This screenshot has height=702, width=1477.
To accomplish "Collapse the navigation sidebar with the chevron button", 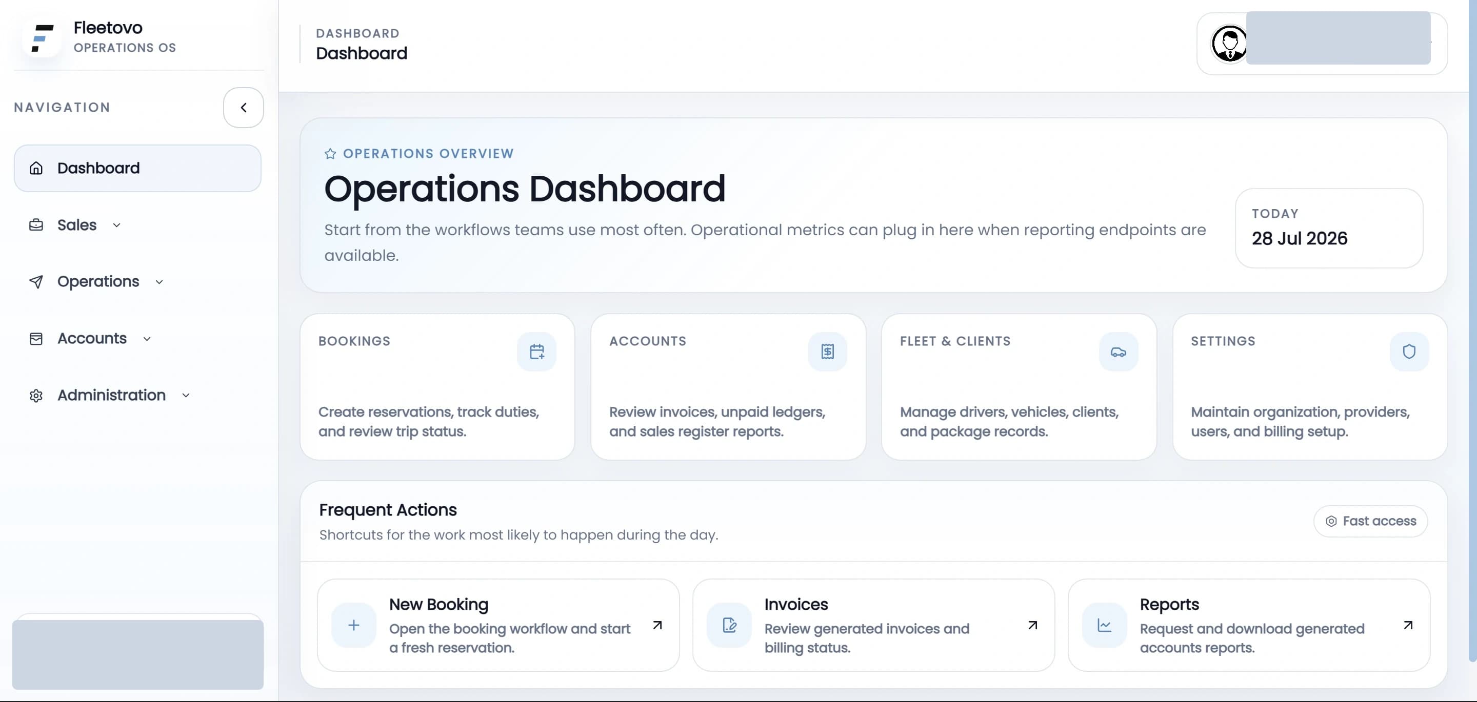I will [243, 108].
